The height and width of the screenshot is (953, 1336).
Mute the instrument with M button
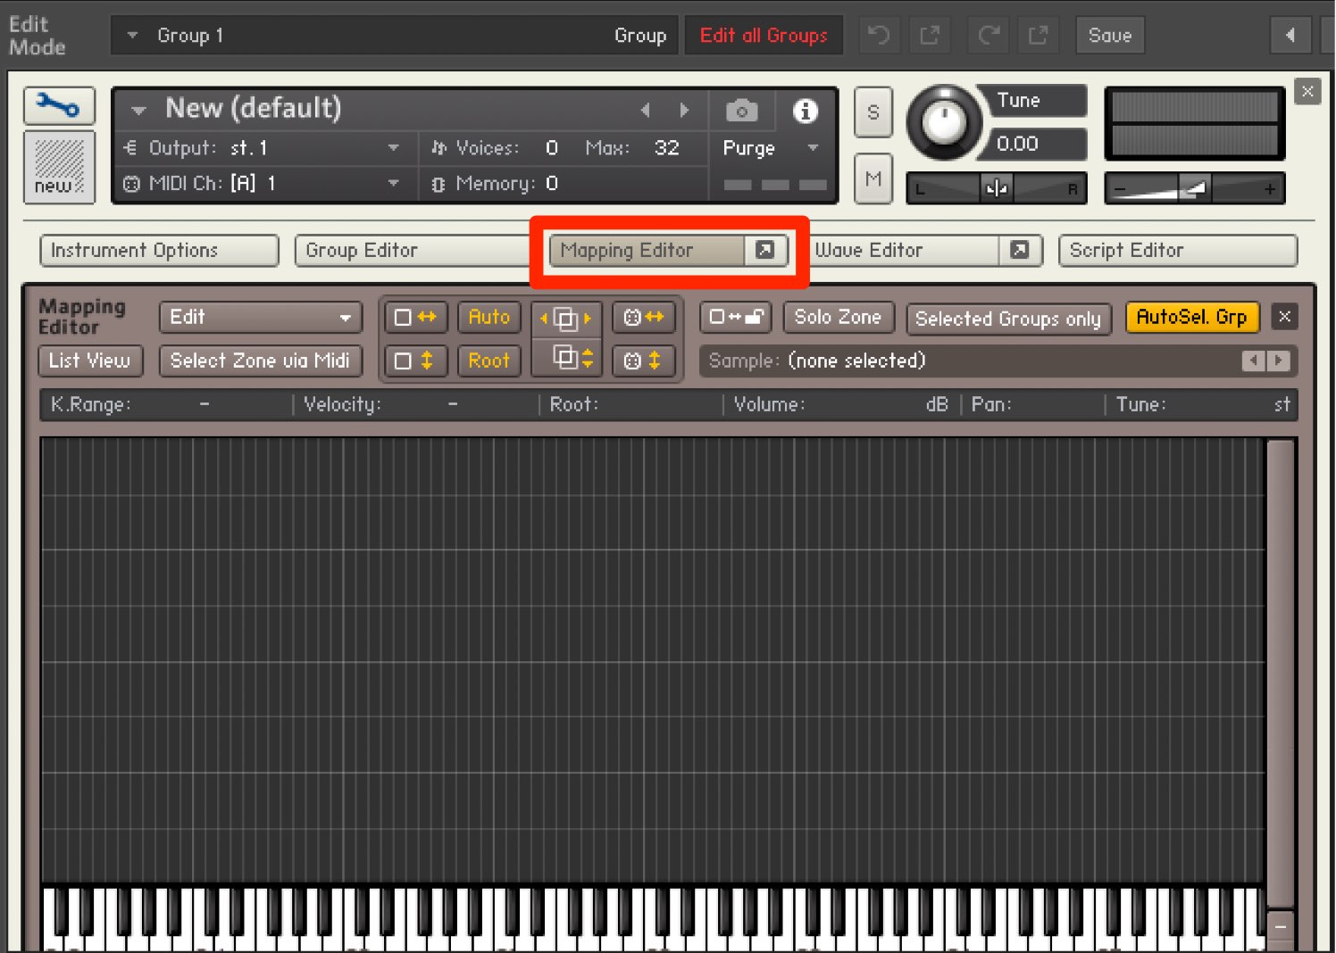873,178
